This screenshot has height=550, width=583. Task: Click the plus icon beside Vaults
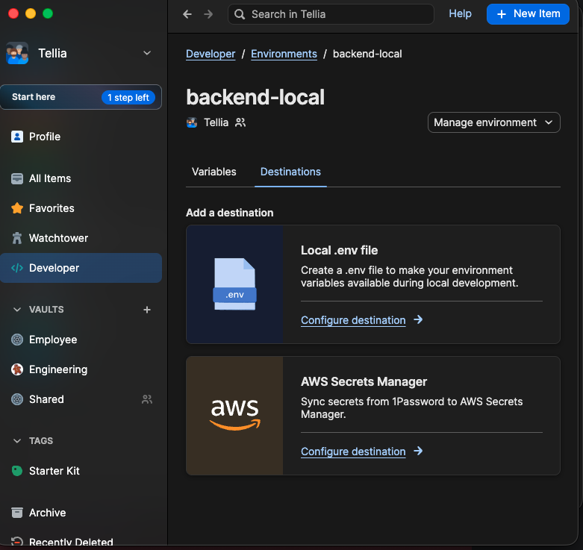tap(147, 310)
